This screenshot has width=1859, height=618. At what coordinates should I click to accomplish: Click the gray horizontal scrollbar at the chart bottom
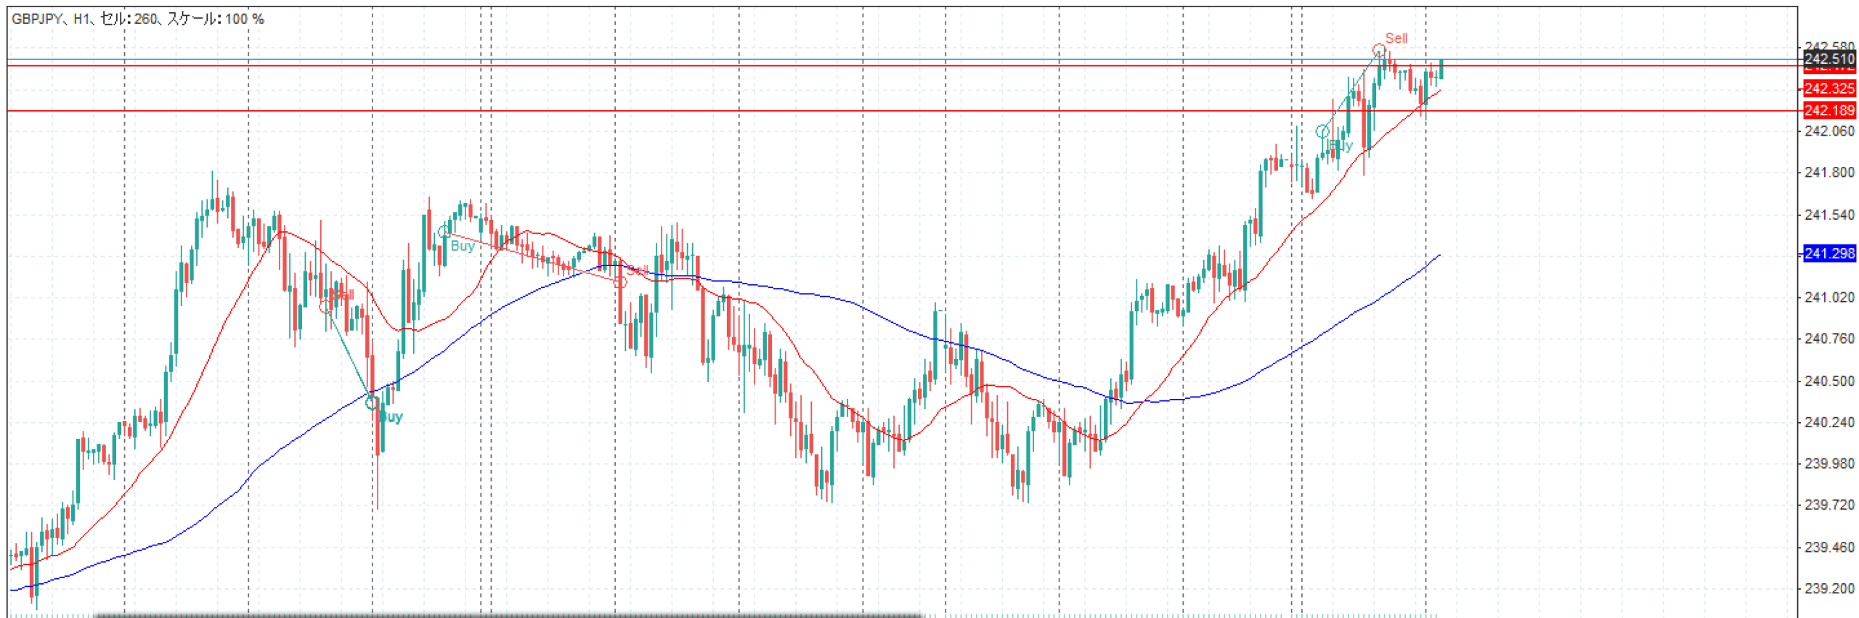tap(508, 615)
